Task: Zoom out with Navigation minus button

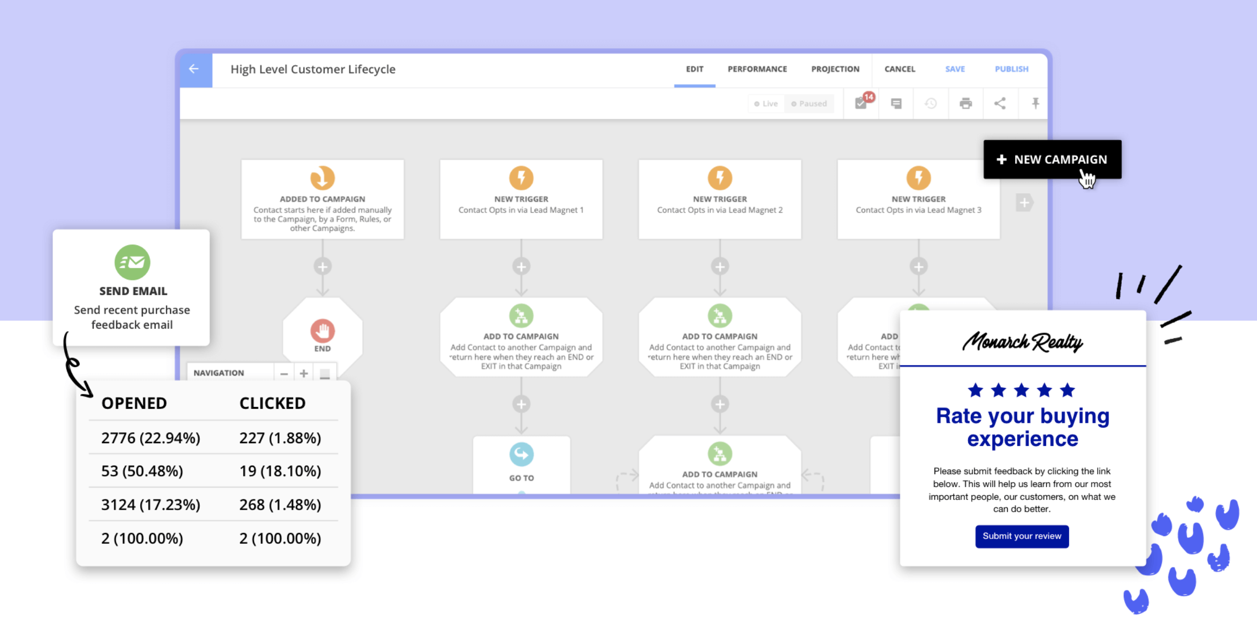Action: (284, 374)
